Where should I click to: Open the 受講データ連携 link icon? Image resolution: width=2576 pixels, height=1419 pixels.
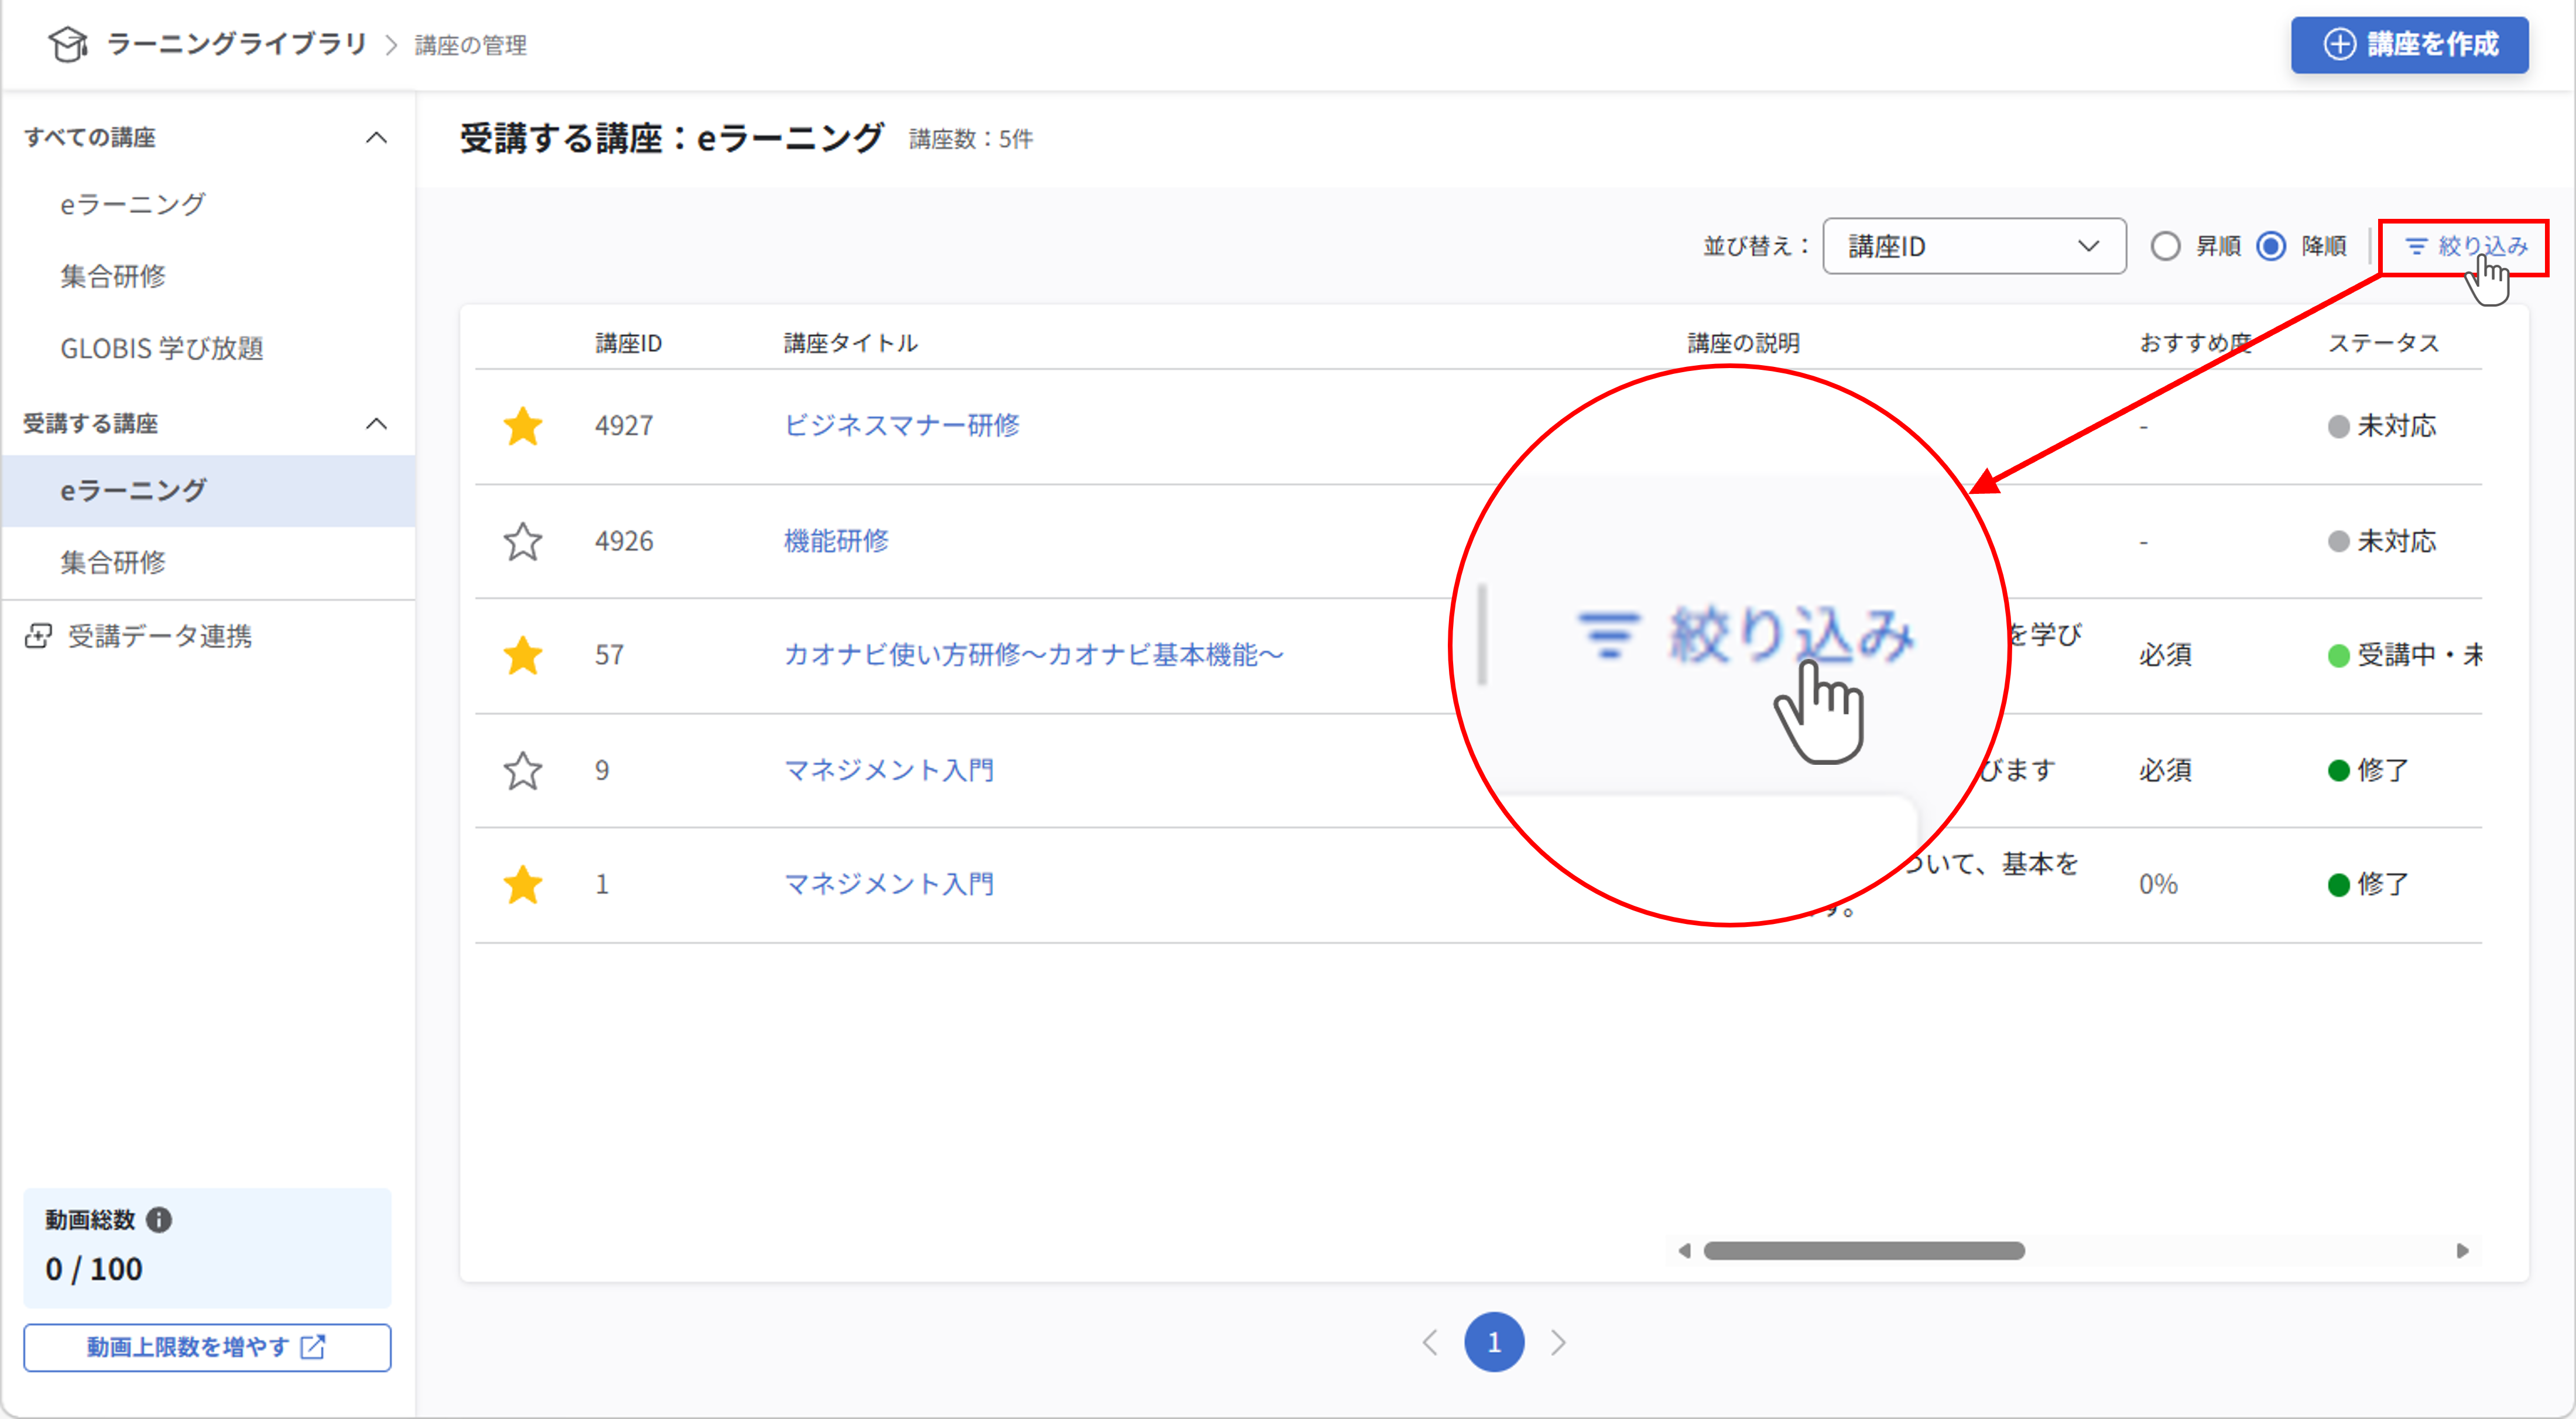38,635
